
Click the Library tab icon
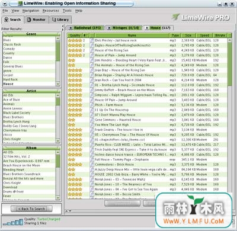54,20
